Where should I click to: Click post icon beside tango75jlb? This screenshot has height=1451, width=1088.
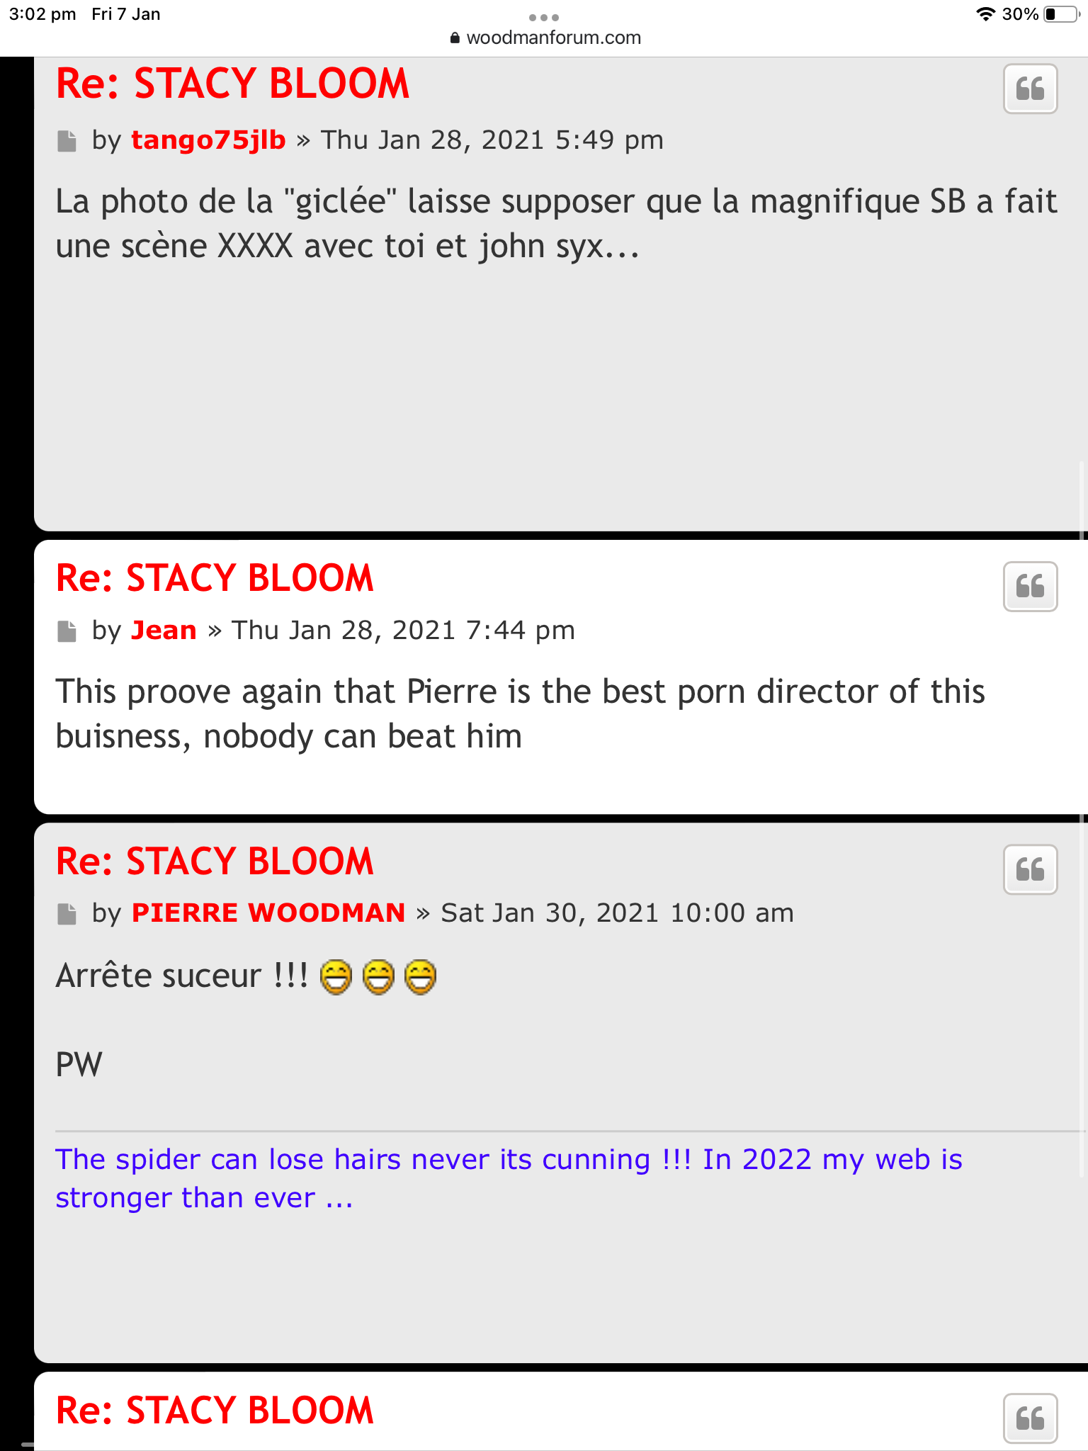(x=67, y=141)
